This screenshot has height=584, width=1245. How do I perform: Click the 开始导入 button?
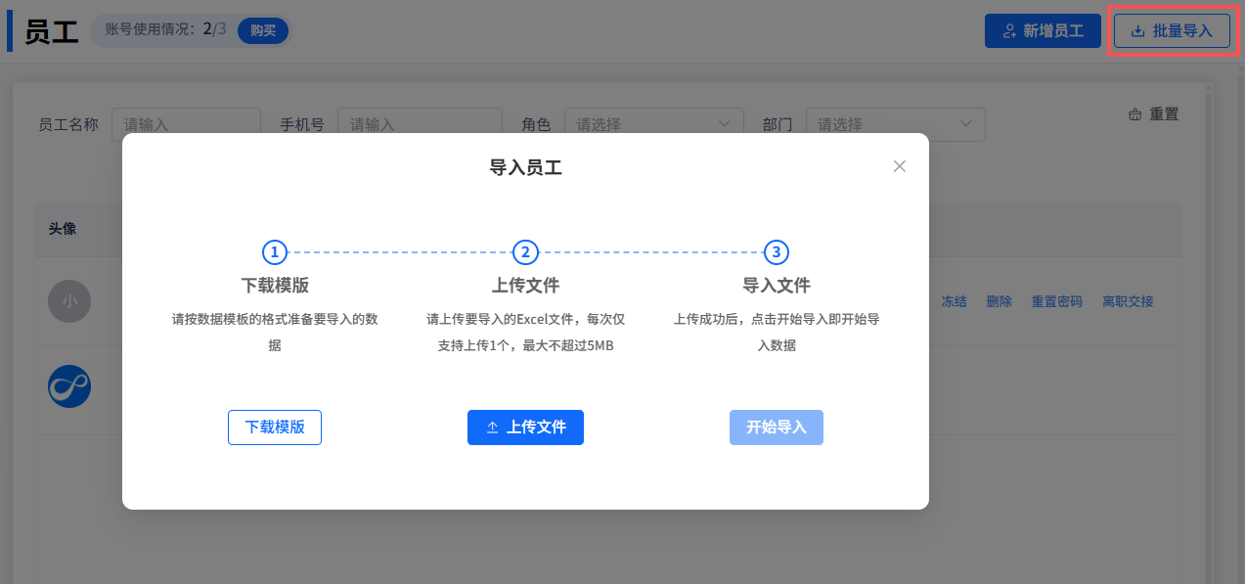(x=776, y=427)
